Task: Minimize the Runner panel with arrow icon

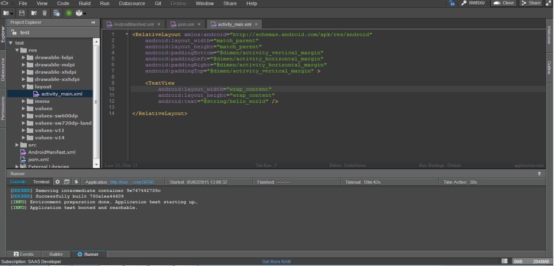Action: 539,174
